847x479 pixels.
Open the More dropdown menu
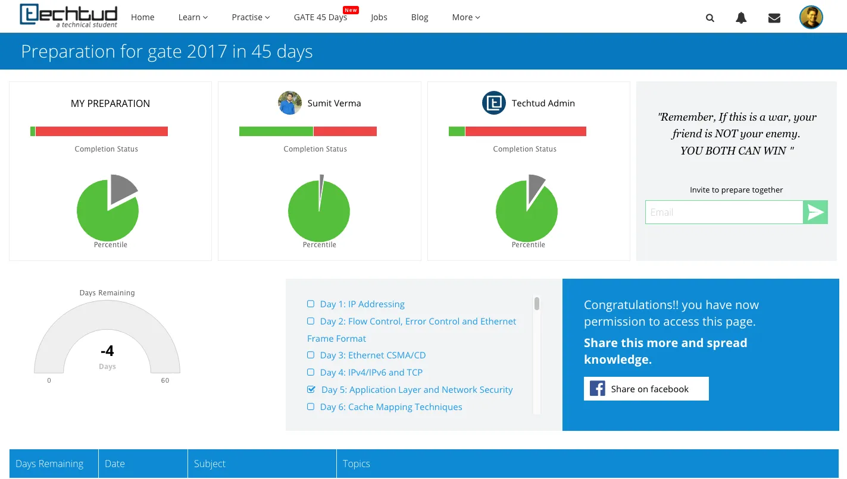click(x=465, y=17)
